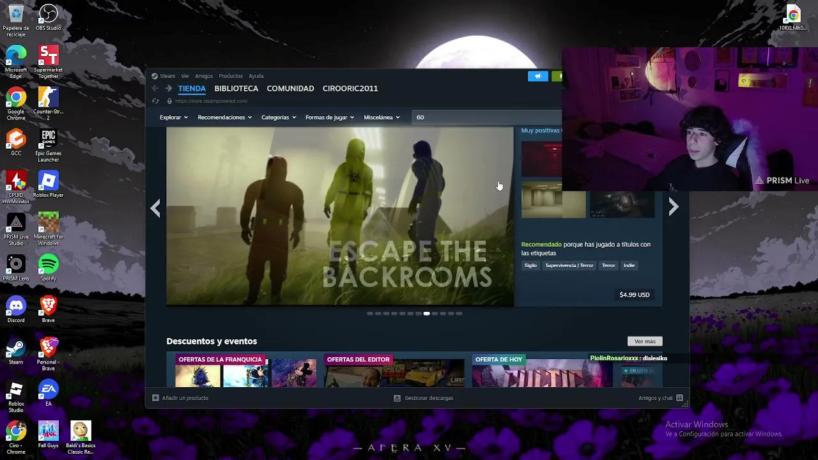Jump to the first carousel page dot
This screenshot has height=460, width=818.
[369, 314]
